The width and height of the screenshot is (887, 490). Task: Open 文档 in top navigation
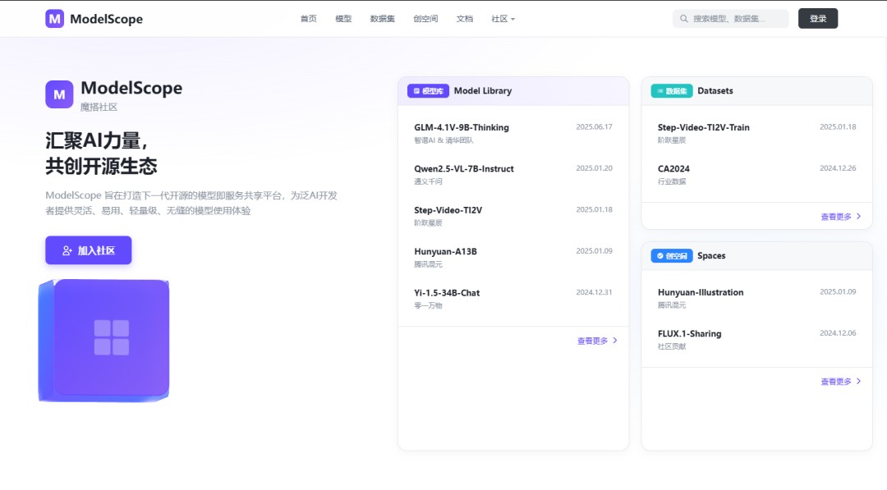[x=464, y=19]
